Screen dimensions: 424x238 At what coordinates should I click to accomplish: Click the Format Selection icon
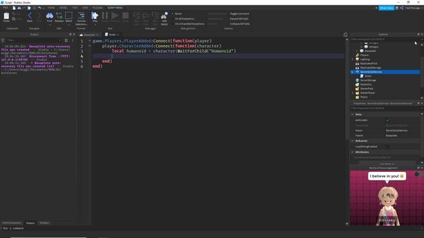81,18
